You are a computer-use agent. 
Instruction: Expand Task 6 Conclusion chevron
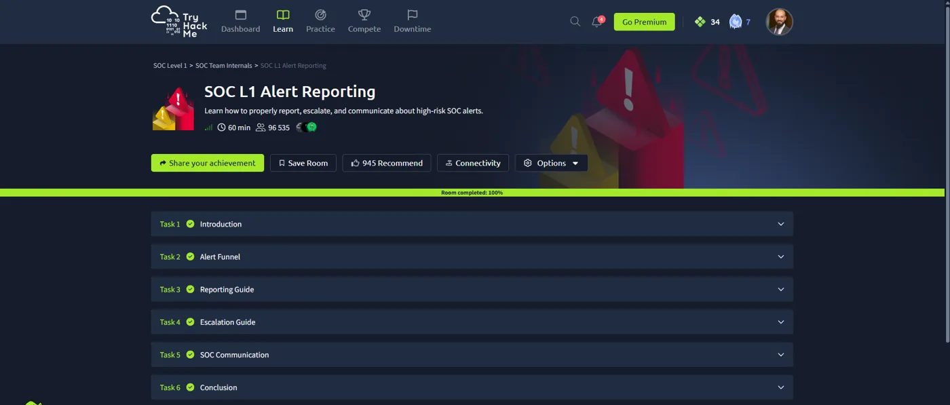(780, 387)
